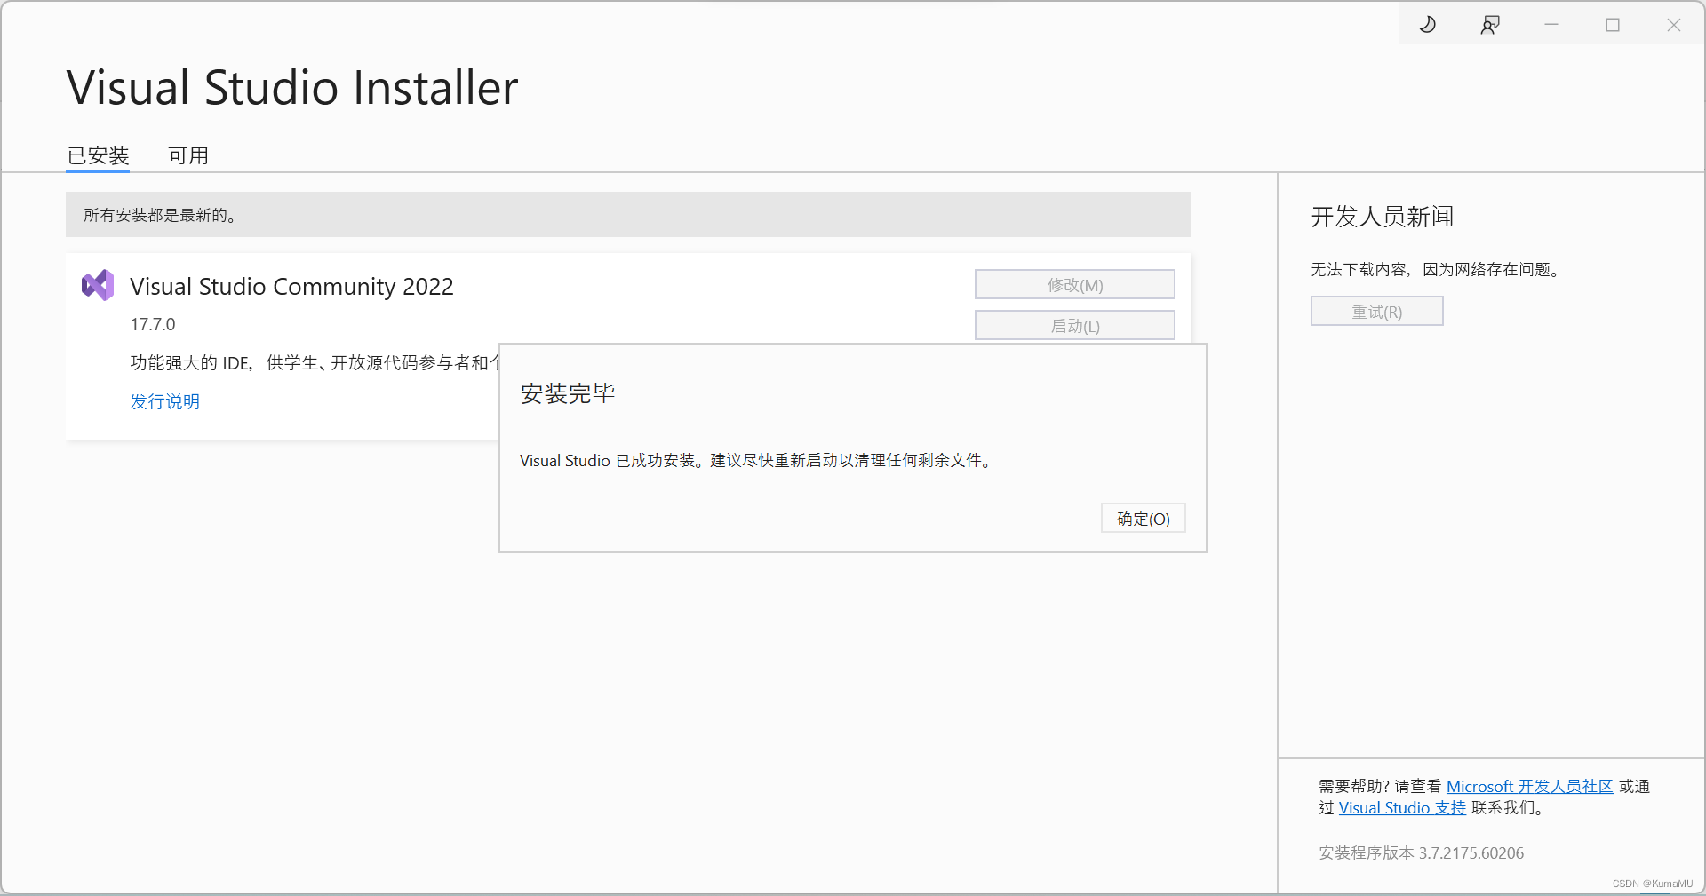
Task: Click the 所有安装都是最新的 status banner
Action: 627,215
